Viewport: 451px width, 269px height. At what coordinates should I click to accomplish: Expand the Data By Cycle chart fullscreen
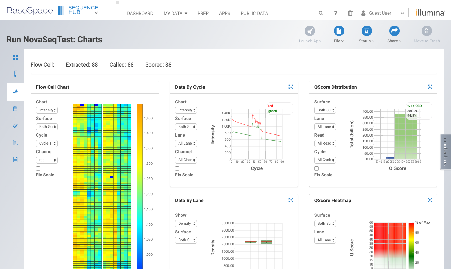(291, 87)
